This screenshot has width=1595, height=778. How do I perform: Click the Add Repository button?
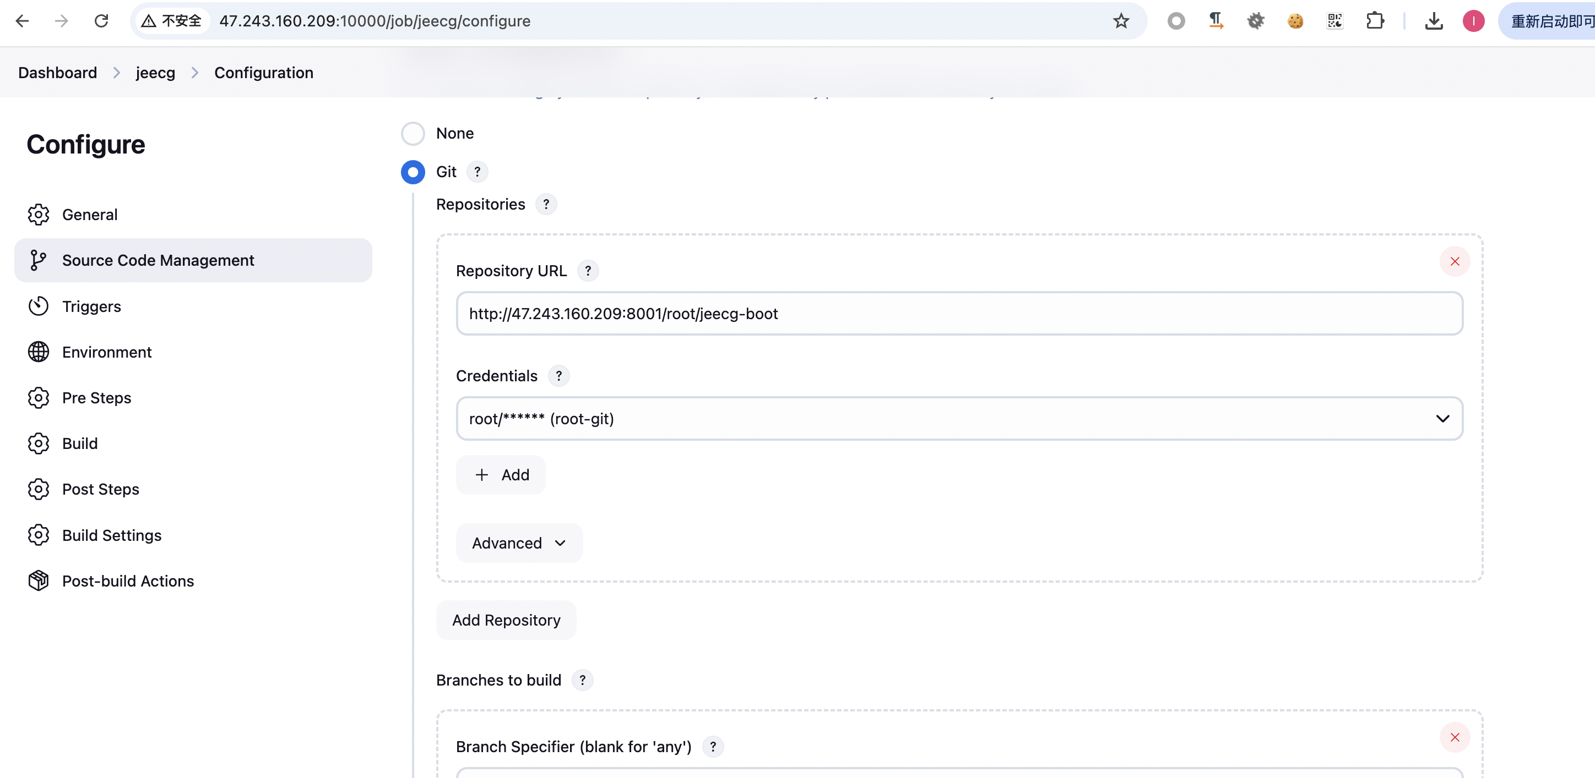(x=506, y=620)
